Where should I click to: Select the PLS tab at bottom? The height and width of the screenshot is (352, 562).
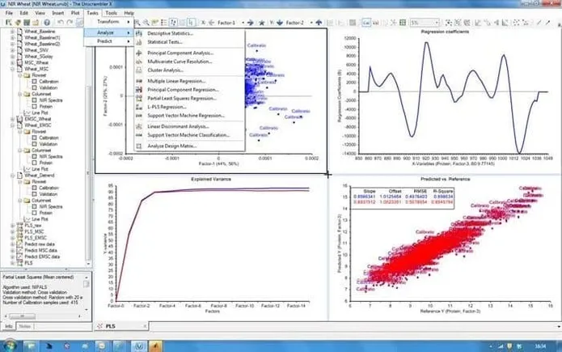(121, 326)
